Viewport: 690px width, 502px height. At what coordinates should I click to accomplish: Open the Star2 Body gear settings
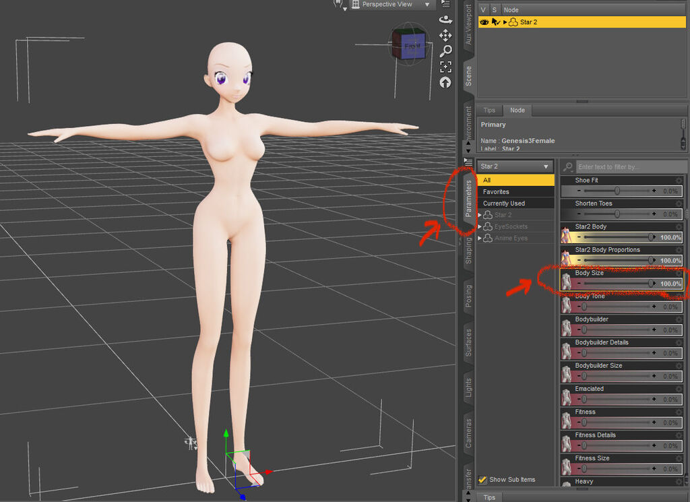click(679, 226)
